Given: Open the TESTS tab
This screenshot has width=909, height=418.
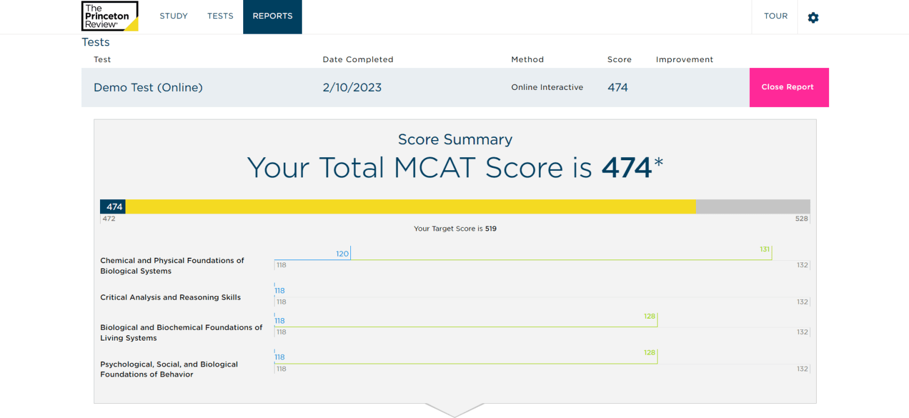Looking at the screenshot, I should coord(220,16).
